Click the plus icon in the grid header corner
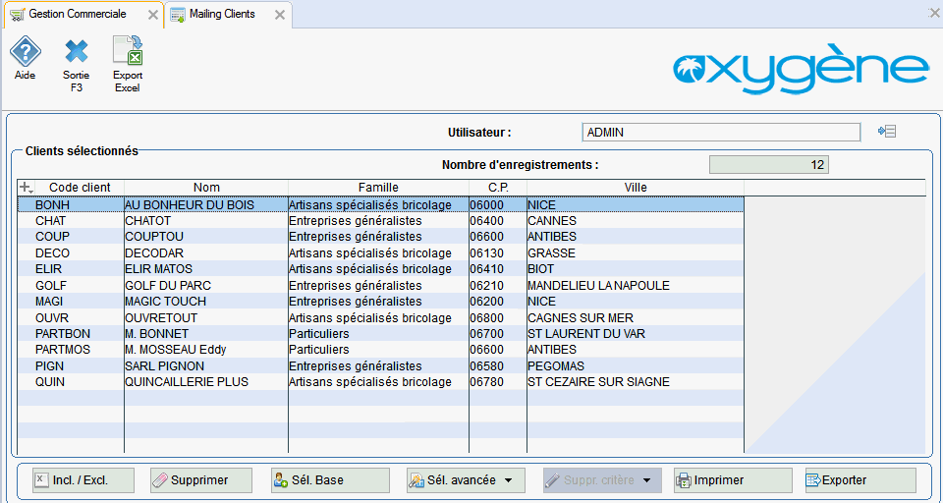This screenshot has height=503, width=943. (26, 188)
